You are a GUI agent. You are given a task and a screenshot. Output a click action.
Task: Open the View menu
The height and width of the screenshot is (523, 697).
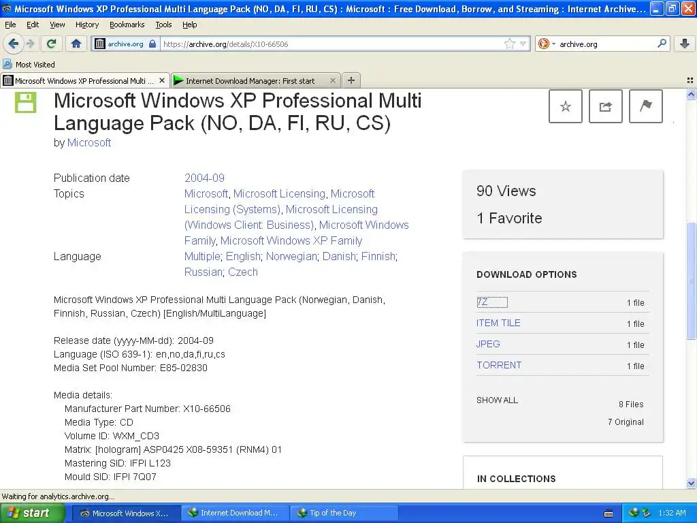click(x=57, y=25)
